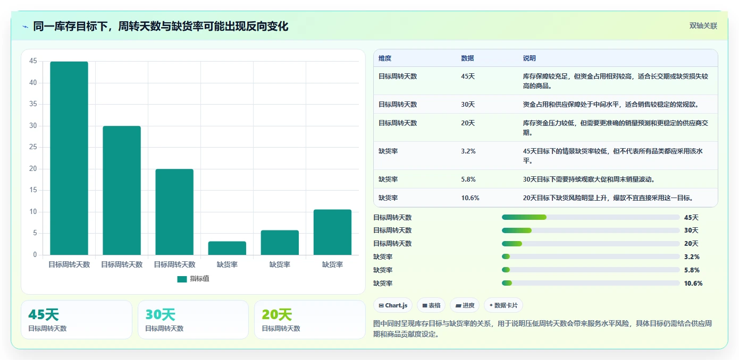Screen dimensions: 739x360
Task: Click the 说明 column header
Action: coord(530,58)
